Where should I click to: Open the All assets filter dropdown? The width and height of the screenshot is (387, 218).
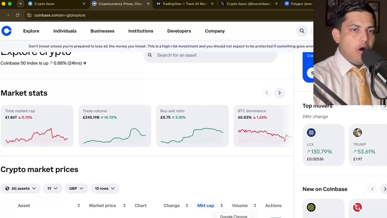tap(21, 188)
